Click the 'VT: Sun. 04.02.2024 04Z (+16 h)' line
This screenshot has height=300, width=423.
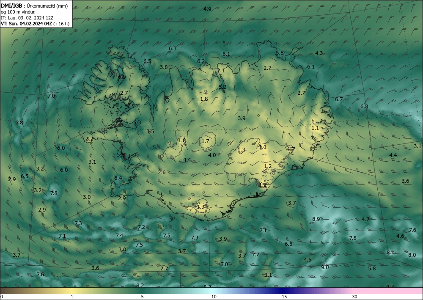pos(35,24)
